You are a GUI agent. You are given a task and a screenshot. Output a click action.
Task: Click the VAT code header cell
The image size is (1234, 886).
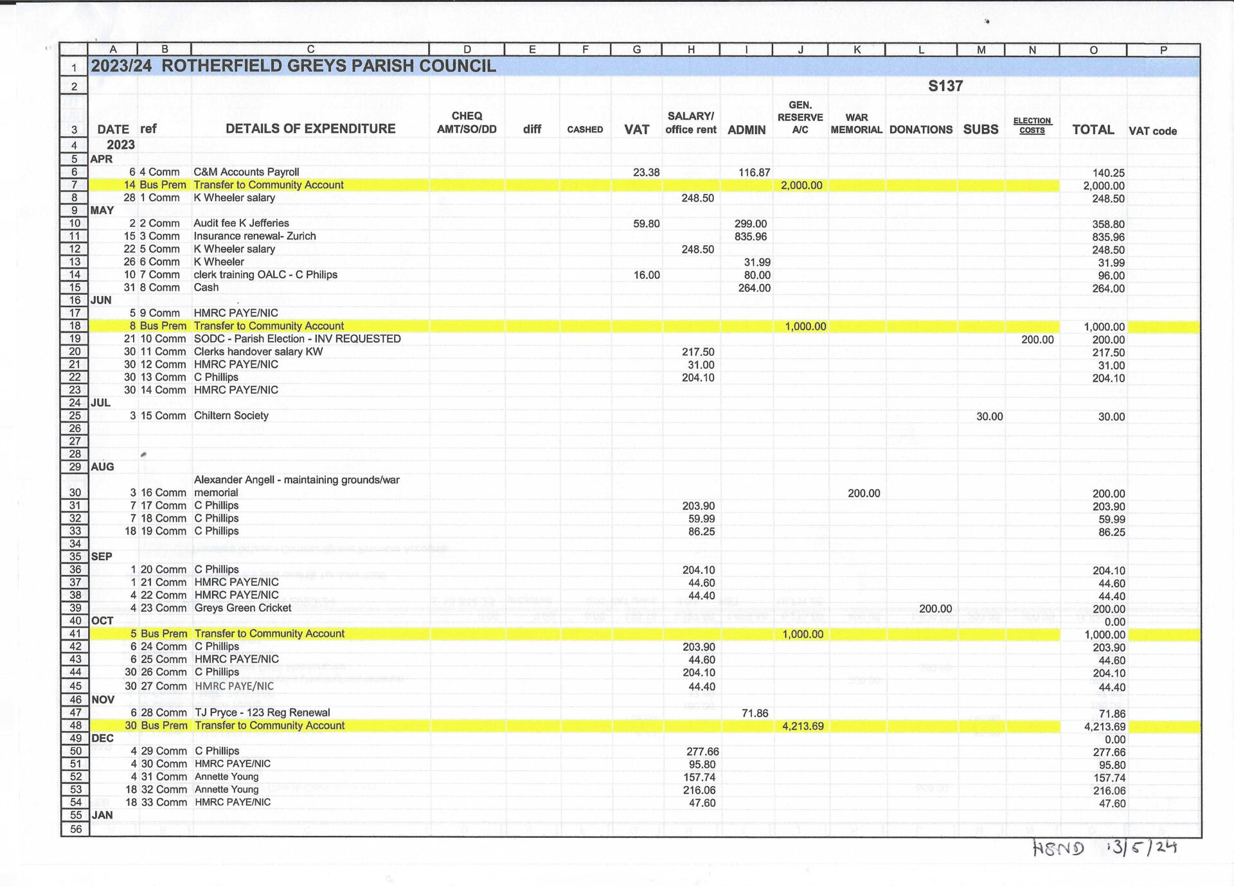point(1152,131)
